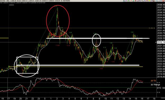165x100 pixels.
Task: Click the STO indicator value label
Action: click(x=161, y=88)
